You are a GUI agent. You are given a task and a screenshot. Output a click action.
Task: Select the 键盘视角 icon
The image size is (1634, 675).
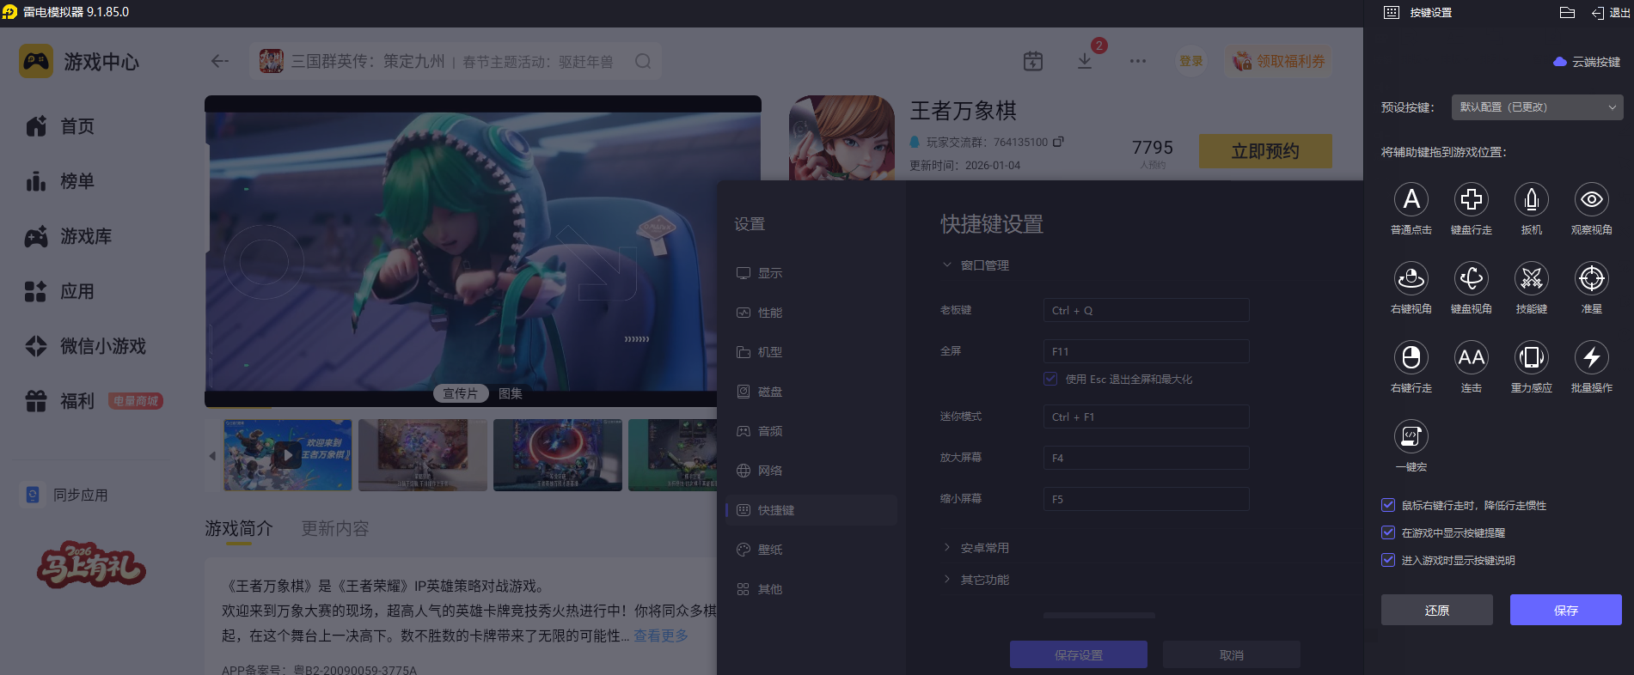1471,278
